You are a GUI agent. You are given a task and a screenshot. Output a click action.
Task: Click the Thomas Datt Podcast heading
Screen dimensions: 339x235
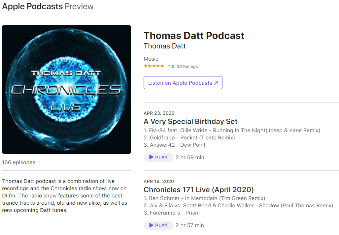click(x=194, y=36)
